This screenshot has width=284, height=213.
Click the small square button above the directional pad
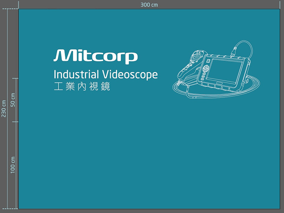(208, 60)
